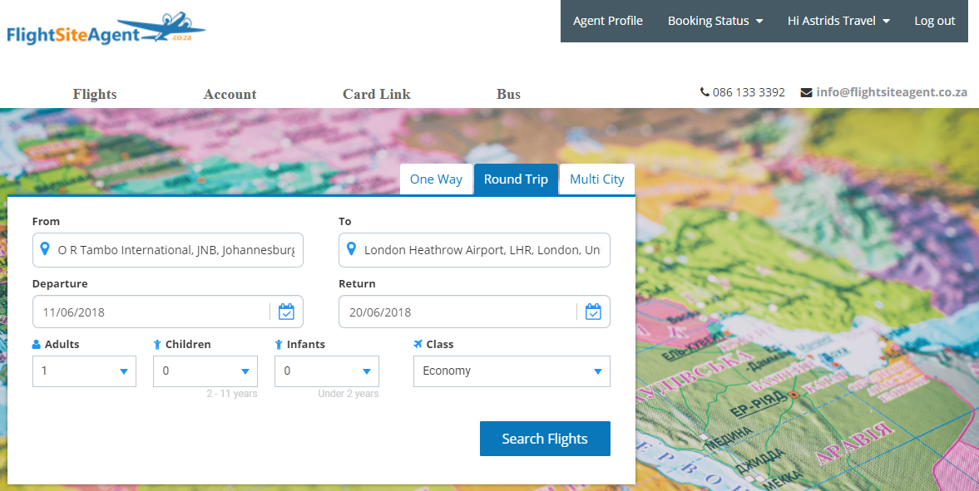Click the '2 - 11 years' hint text
Screen dimensions: 979x491
(x=231, y=394)
